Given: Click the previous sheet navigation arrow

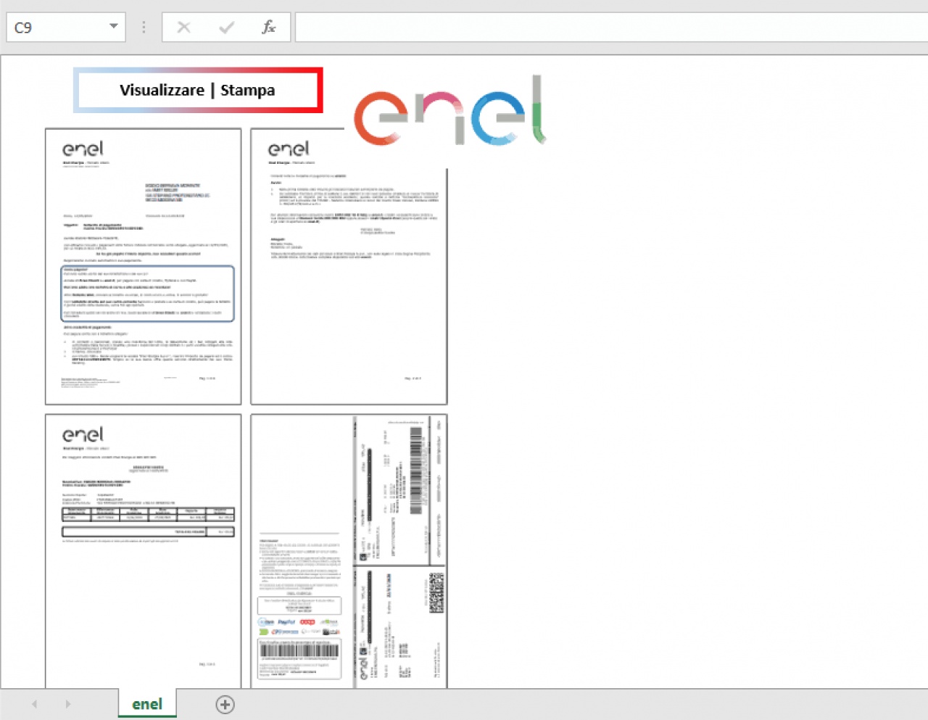Looking at the screenshot, I should tap(34, 704).
